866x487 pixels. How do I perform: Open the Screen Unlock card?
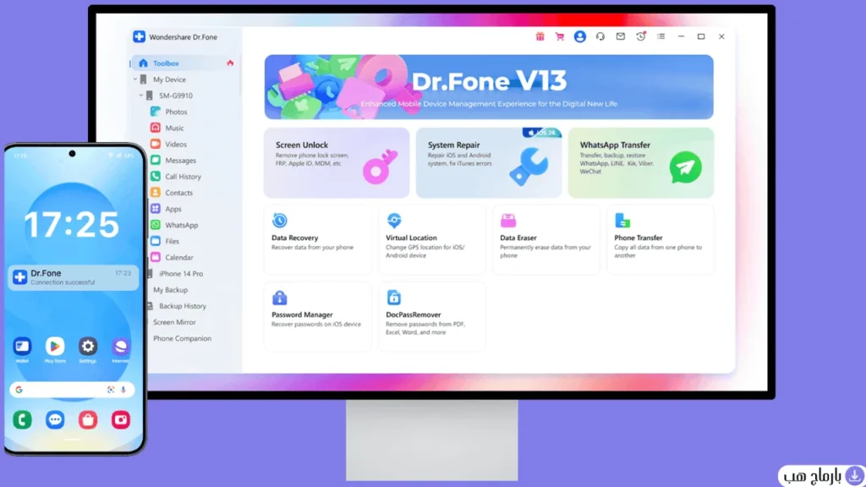point(337,163)
